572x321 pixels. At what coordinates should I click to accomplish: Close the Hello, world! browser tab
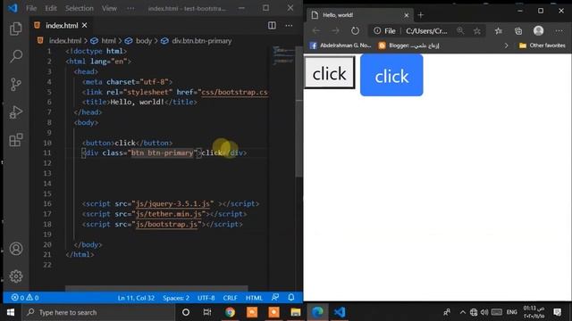point(406,15)
